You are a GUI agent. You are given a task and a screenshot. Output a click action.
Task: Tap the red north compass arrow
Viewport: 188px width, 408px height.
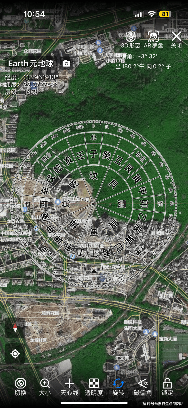15,328
